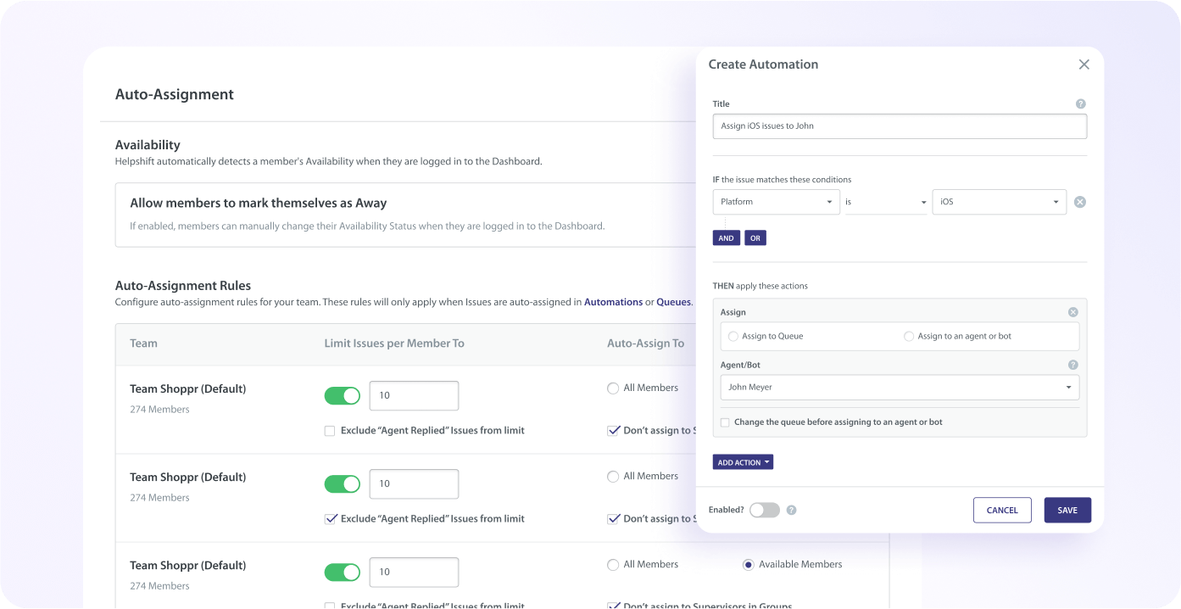Enable 'Change the queue before assigning' checkbox
Image resolution: width=1181 pixels, height=609 pixels.
pos(725,422)
